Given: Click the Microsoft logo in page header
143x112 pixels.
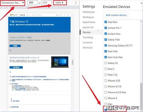Looking at the screenshot, I should [14, 15].
